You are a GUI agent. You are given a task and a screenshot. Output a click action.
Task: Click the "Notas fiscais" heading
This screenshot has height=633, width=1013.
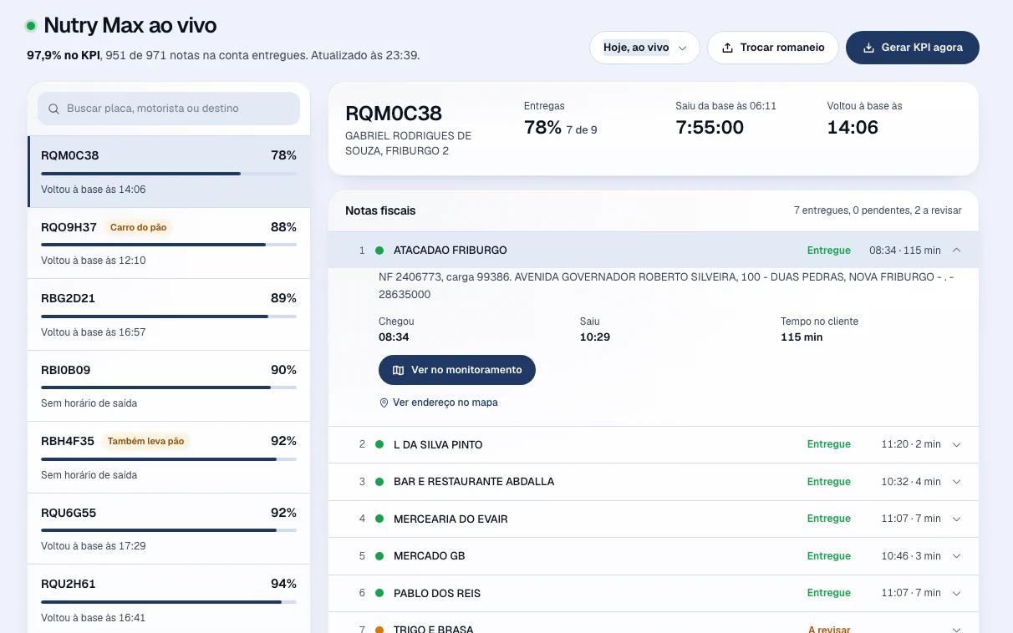click(x=380, y=210)
